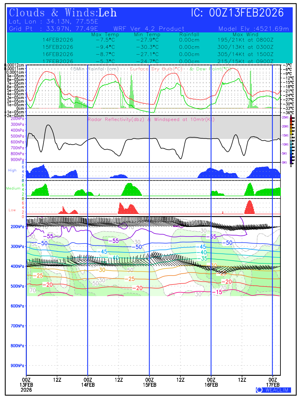Select the Medium cloud panel label
The image size is (298, 397).
[13, 188]
